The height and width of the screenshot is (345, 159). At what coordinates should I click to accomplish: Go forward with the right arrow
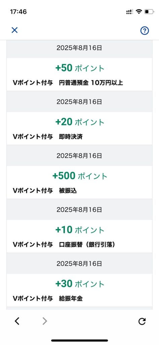tap(45, 321)
